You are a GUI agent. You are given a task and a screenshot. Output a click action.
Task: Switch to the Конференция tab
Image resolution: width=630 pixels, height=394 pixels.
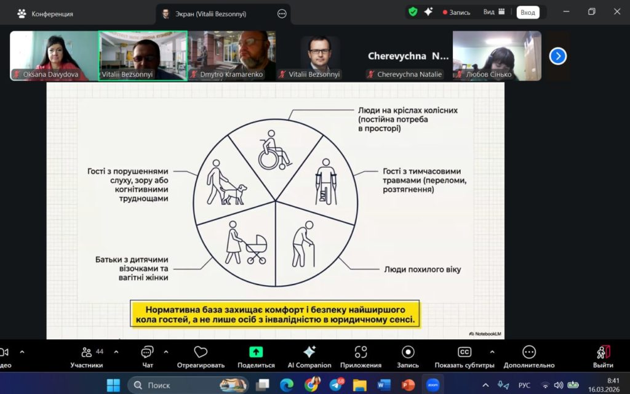[46, 13]
